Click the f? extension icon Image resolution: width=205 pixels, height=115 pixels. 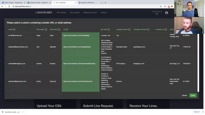click(x=165, y=6)
